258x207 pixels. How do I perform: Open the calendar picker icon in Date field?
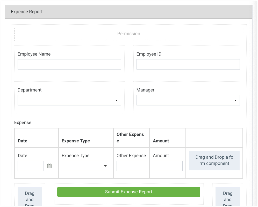tap(49, 166)
